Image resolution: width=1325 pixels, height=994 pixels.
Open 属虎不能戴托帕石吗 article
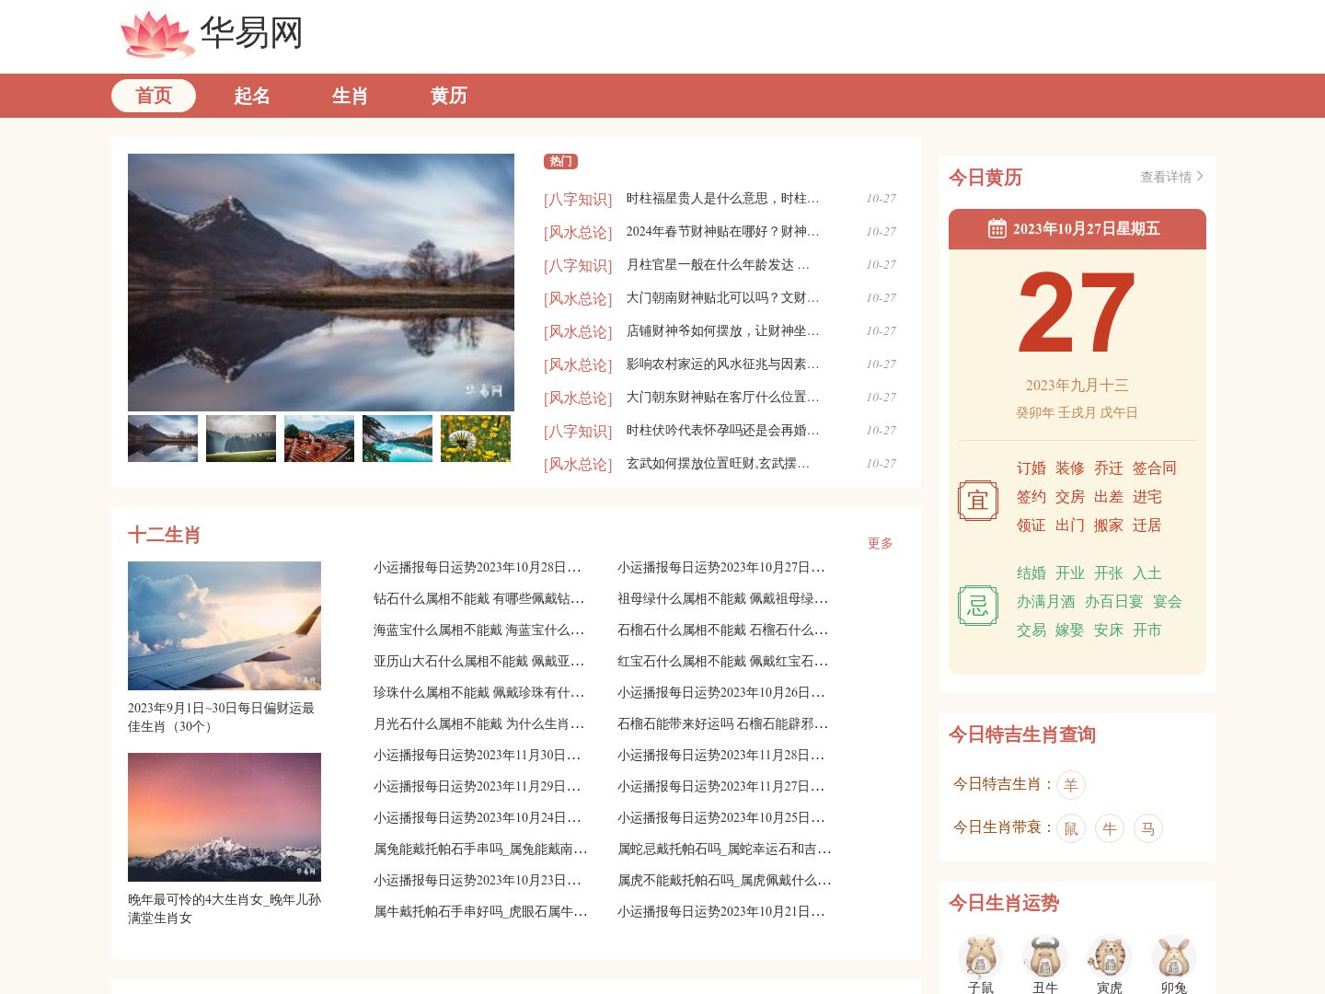(724, 881)
